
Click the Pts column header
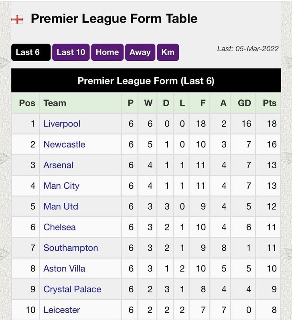(x=270, y=103)
